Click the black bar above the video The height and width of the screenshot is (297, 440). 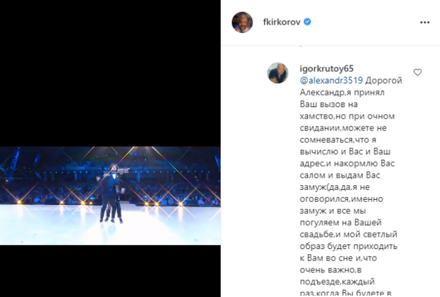click(110, 73)
